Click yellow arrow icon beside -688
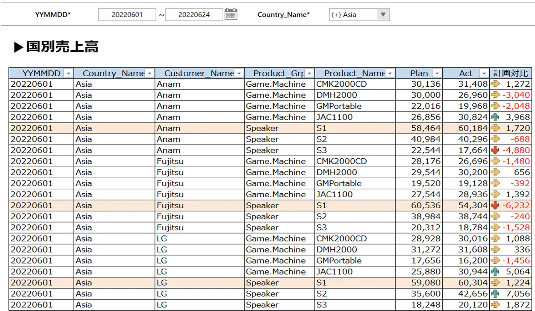Screen dimensions: 535x311 [x=495, y=139]
